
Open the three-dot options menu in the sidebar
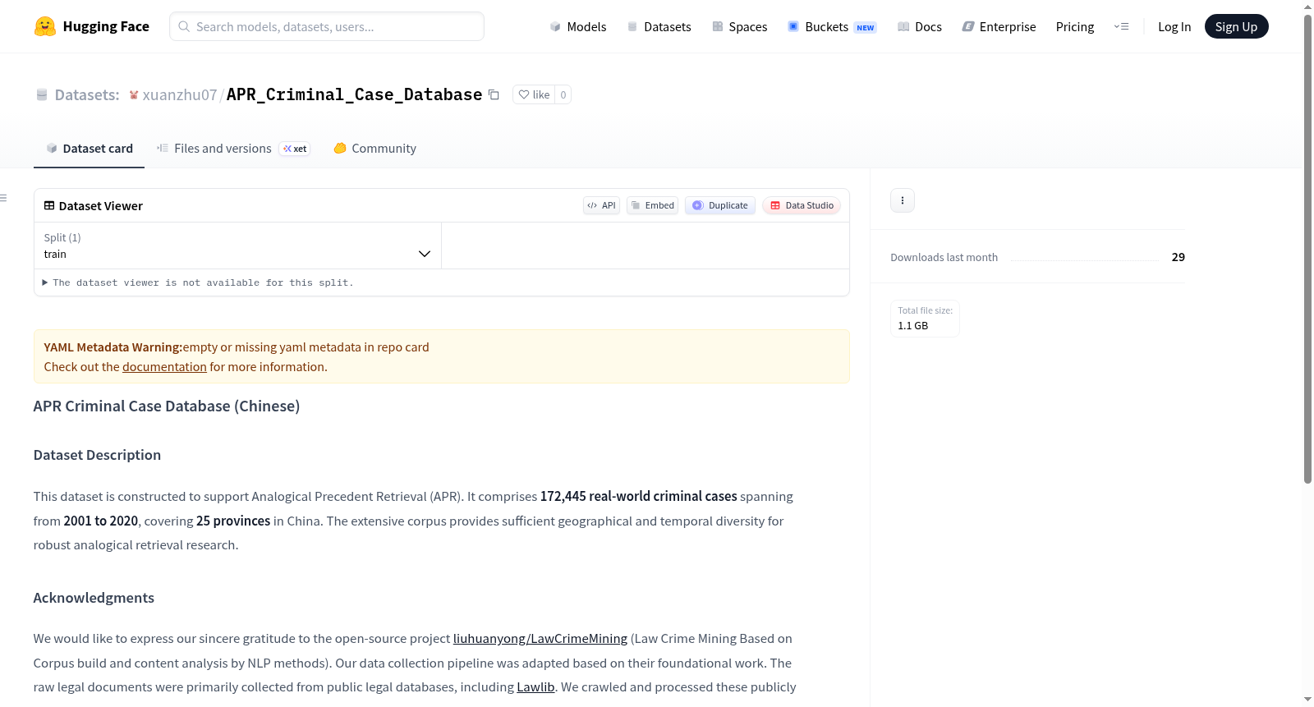[903, 200]
